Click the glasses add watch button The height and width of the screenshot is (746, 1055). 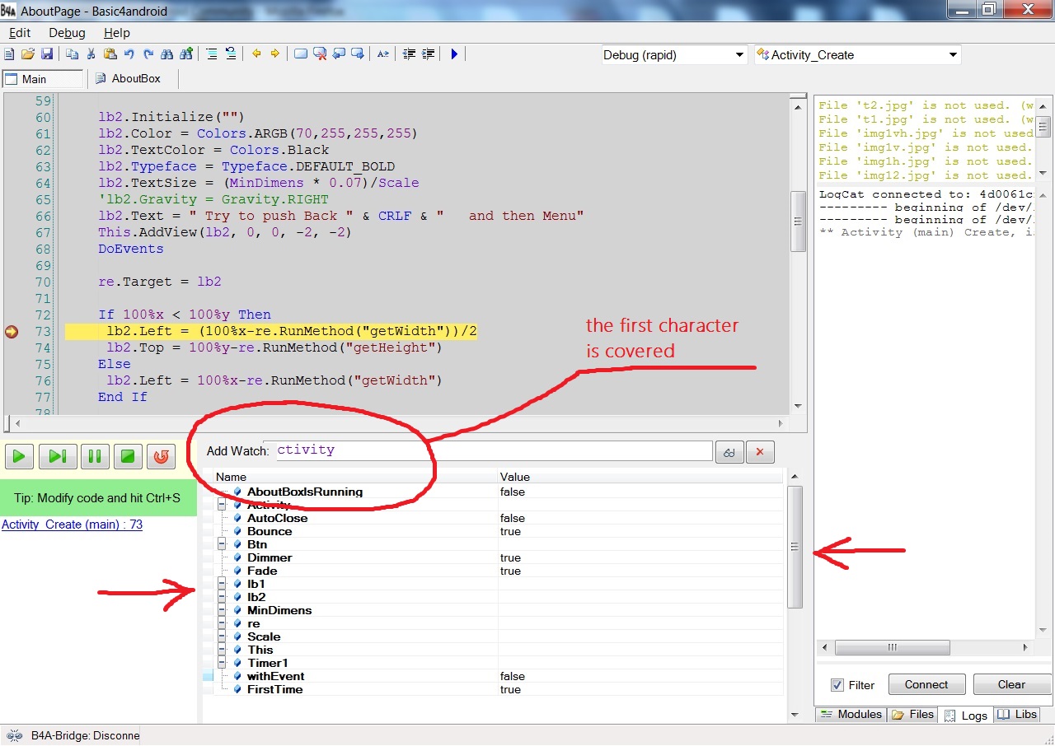(729, 452)
